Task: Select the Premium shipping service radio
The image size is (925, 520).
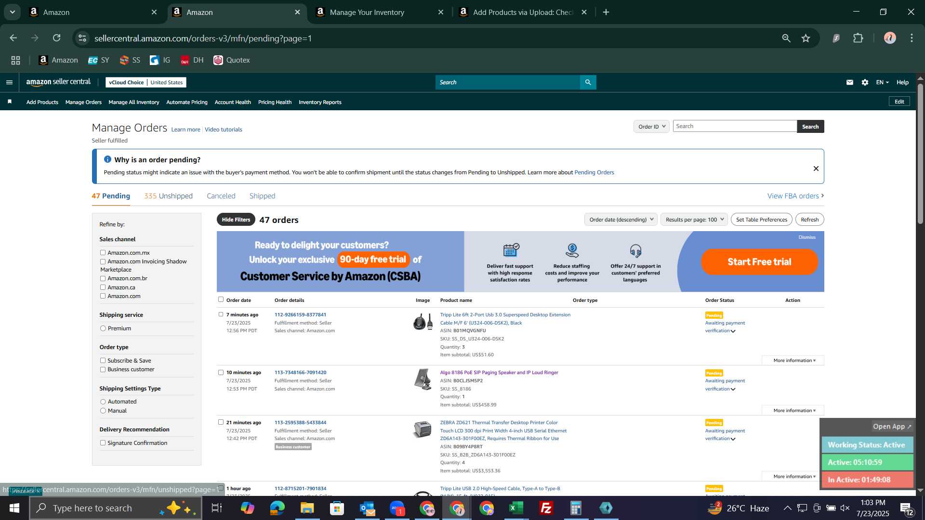Action: click(x=103, y=328)
